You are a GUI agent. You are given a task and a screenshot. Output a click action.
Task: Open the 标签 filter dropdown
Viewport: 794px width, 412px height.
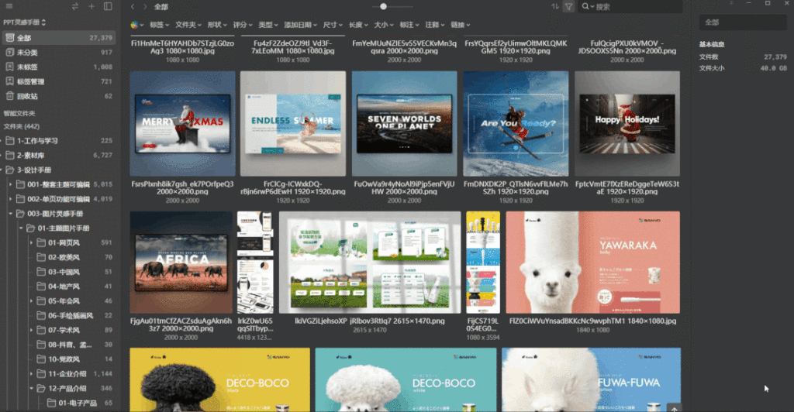click(x=160, y=25)
